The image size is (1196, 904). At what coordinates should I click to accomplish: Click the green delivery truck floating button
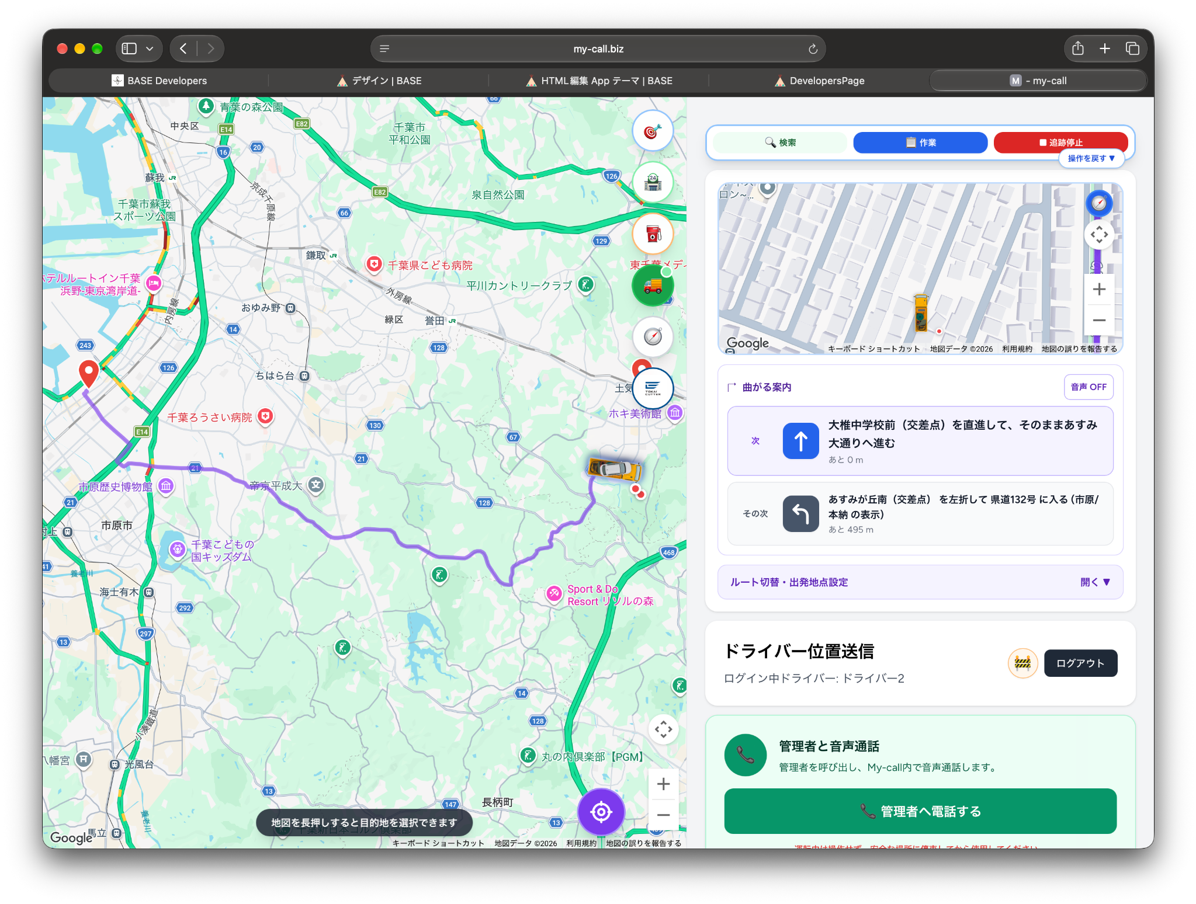click(x=653, y=285)
